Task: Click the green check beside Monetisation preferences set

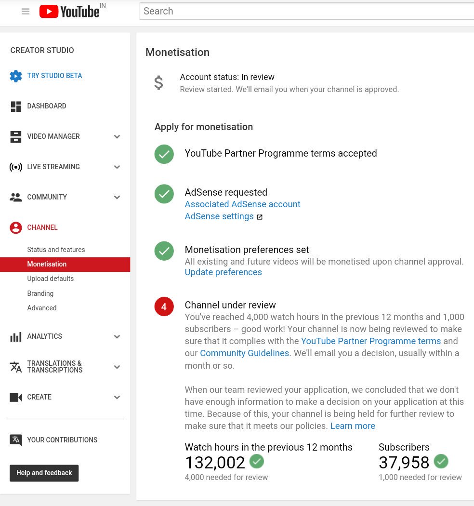Action: point(164,251)
